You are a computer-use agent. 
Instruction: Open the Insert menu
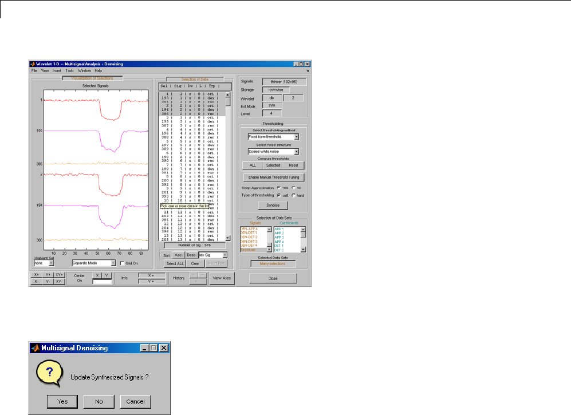[57, 70]
